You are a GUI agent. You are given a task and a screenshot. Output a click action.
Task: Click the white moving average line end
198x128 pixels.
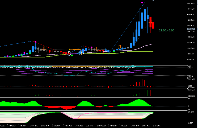(x=153, y=44)
